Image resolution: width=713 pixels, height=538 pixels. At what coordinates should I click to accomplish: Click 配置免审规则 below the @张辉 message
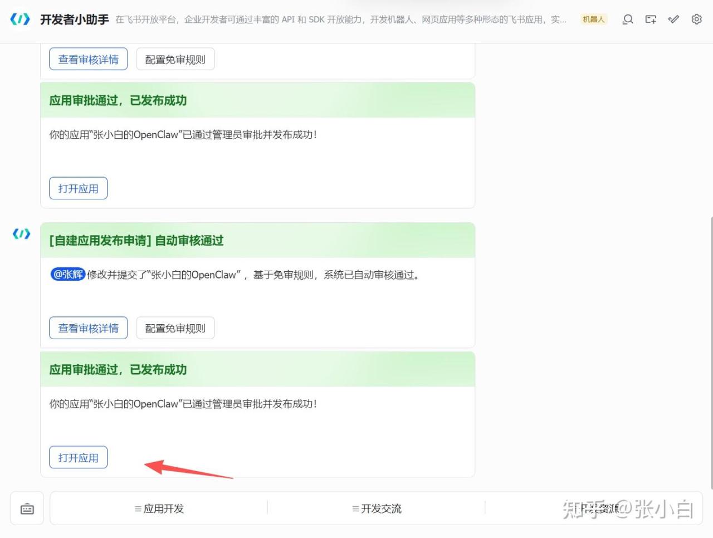pyautogui.click(x=175, y=329)
